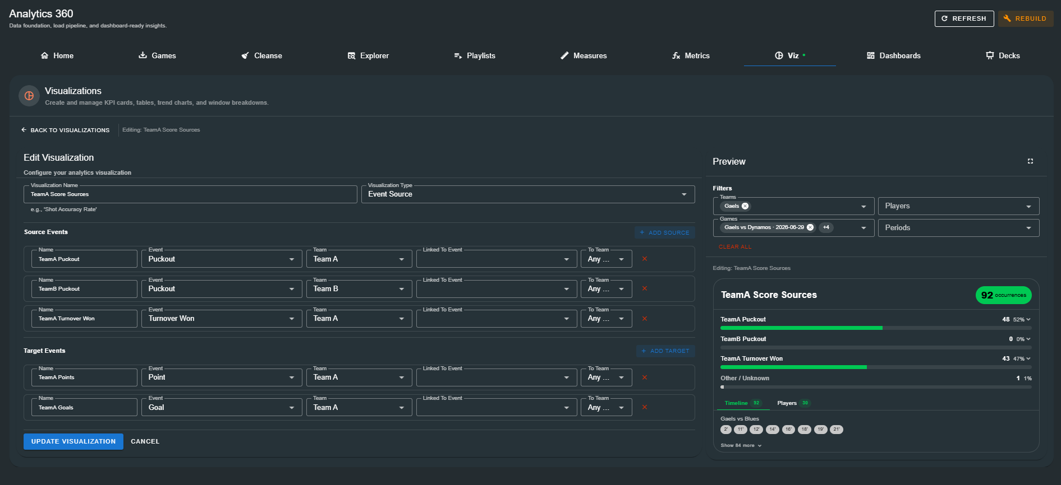1061x485 pixels.
Task: Delete the TeamA Points target row
Action: pos(645,377)
